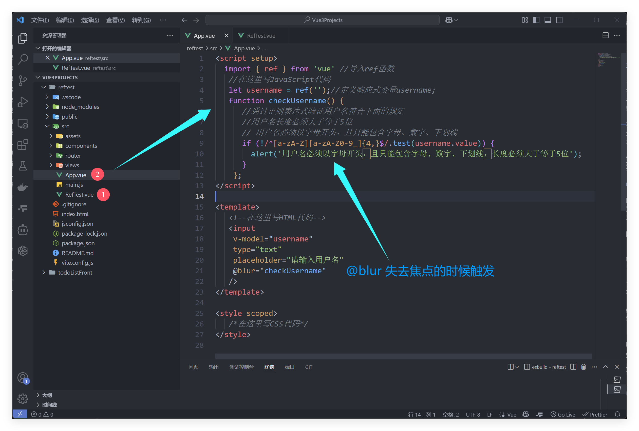Collapse the VUE3PROJECTS section
This screenshot has width=639, height=431.
click(x=107, y=77)
